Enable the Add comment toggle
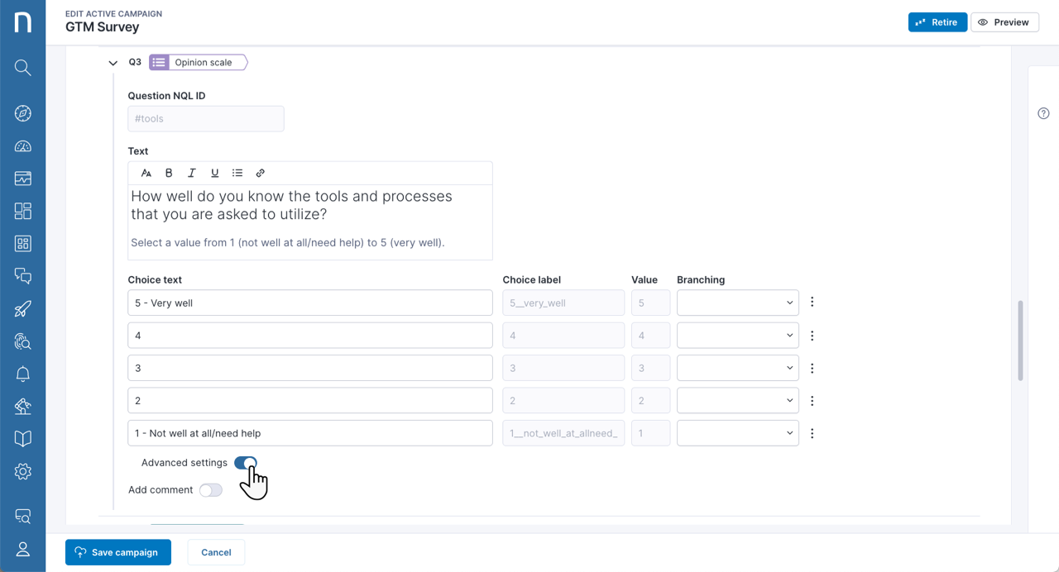 click(x=210, y=489)
